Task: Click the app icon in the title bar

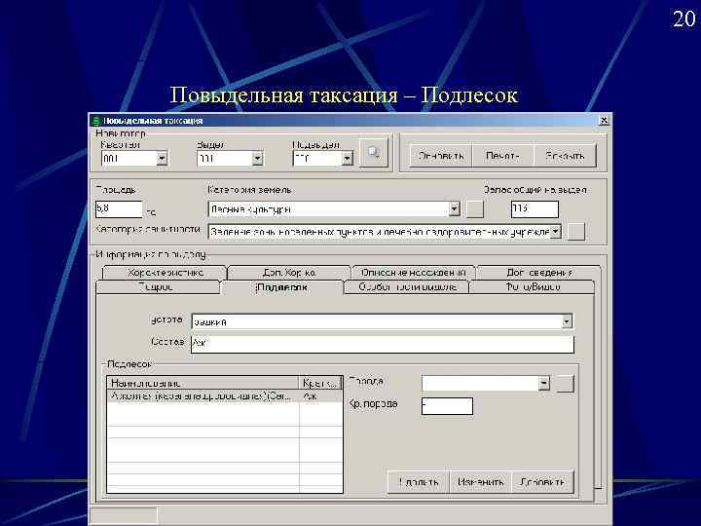Action: click(95, 121)
